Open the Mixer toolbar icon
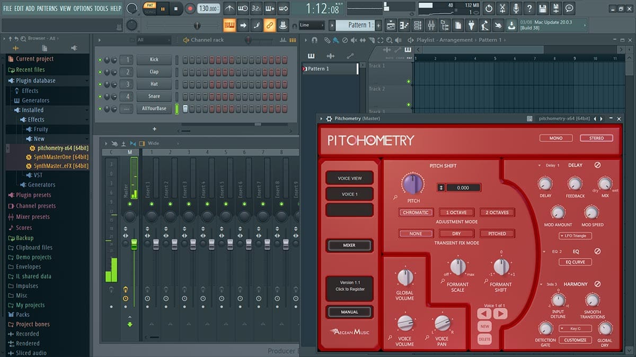The width and height of the screenshot is (636, 357). pos(431,25)
